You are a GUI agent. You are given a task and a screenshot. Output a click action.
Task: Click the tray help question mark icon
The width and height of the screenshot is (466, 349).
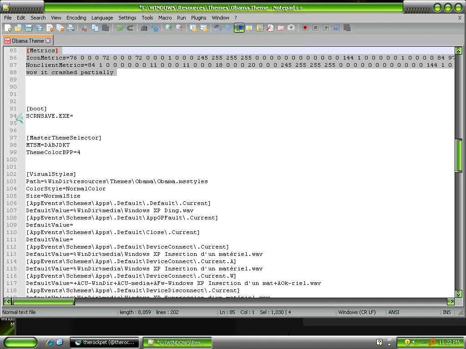[x=379, y=343]
